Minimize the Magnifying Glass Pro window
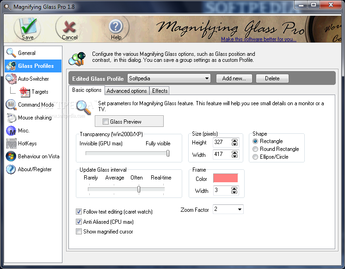Image resolution: width=345 pixels, height=269 pixels. tap(301, 5)
